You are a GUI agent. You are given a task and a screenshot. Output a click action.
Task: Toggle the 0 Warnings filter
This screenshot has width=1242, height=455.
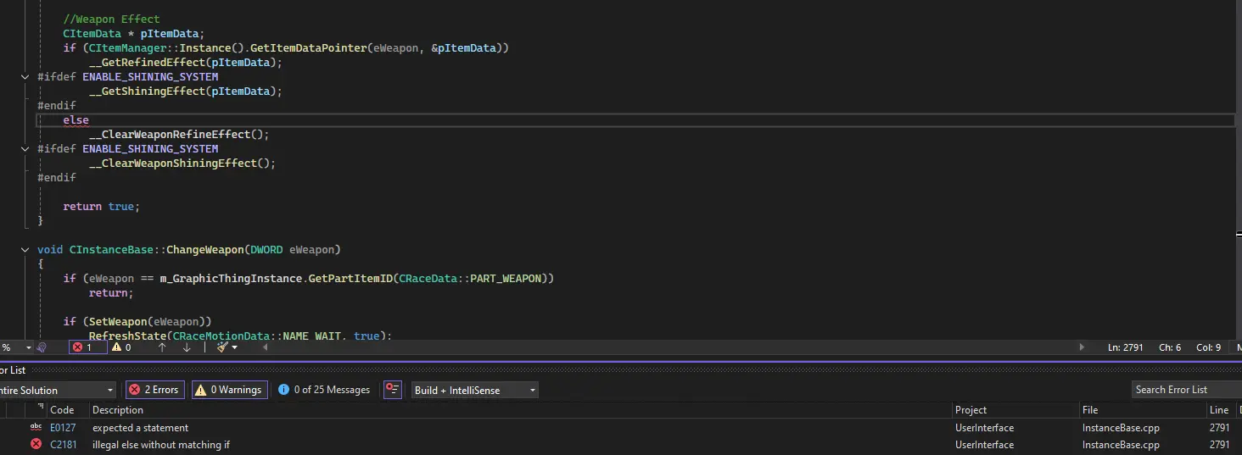click(228, 390)
